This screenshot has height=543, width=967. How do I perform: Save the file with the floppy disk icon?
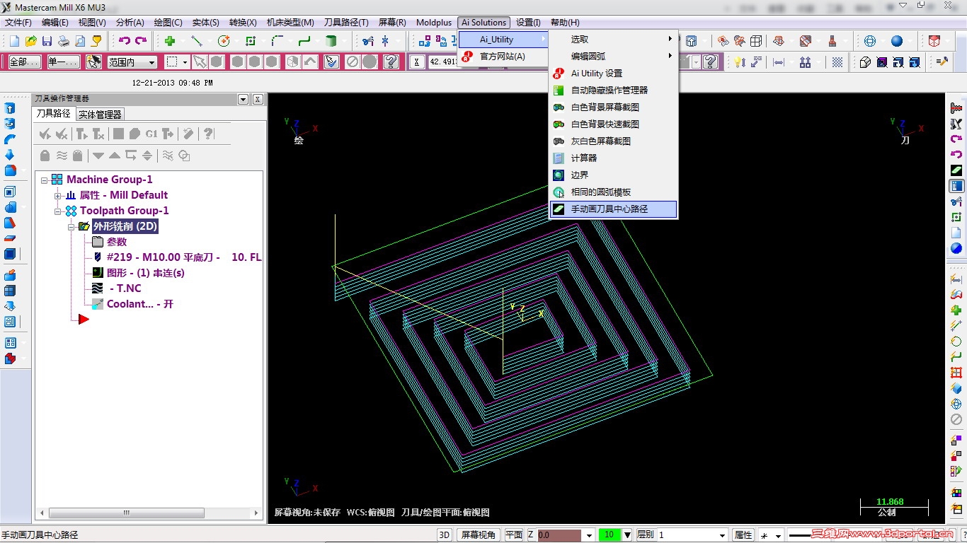47,41
